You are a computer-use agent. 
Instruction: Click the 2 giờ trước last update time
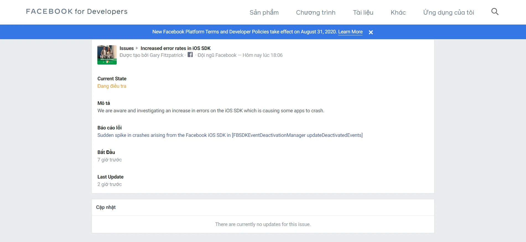(110, 184)
